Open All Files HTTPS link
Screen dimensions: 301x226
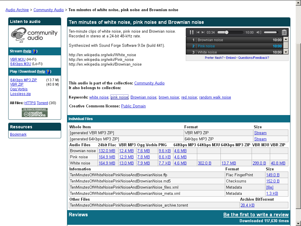[30, 103]
